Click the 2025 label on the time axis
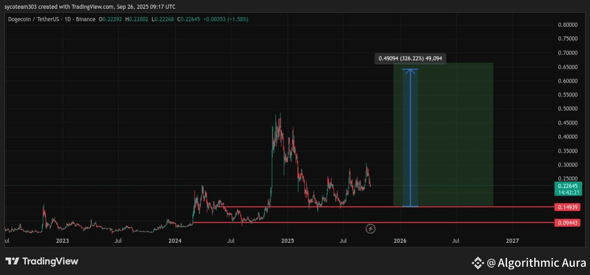 288,241
